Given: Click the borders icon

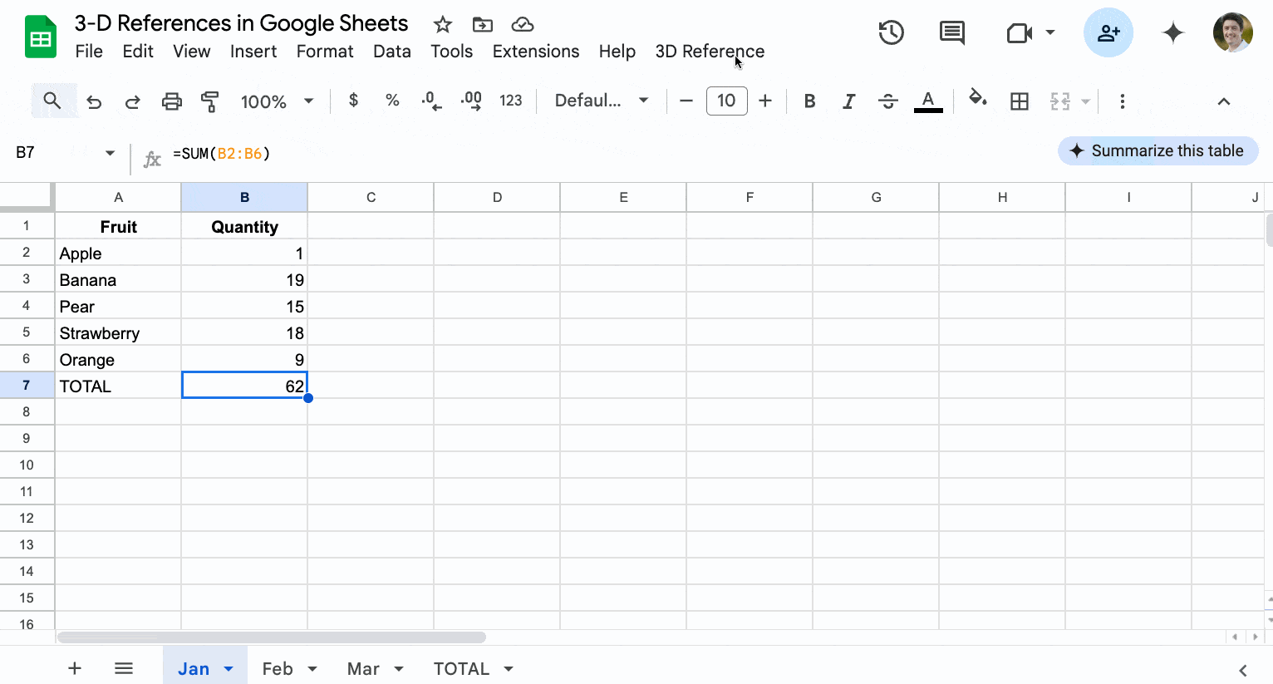Looking at the screenshot, I should [x=1019, y=101].
